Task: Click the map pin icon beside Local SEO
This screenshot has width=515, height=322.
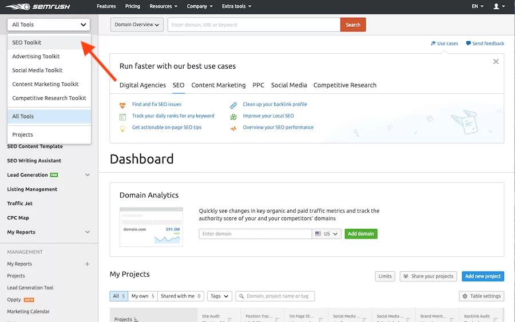Action: tap(233, 117)
